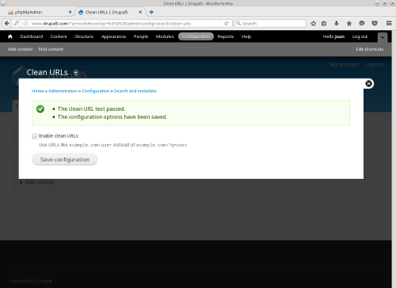Click the chat bubble icon in browser toolbar

[x=362, y=24]
